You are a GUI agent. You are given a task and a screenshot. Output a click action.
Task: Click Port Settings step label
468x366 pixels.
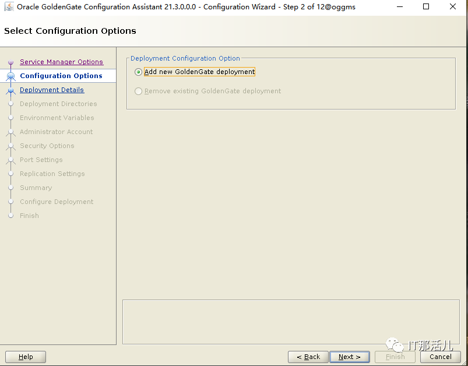[x=41, y=160]
